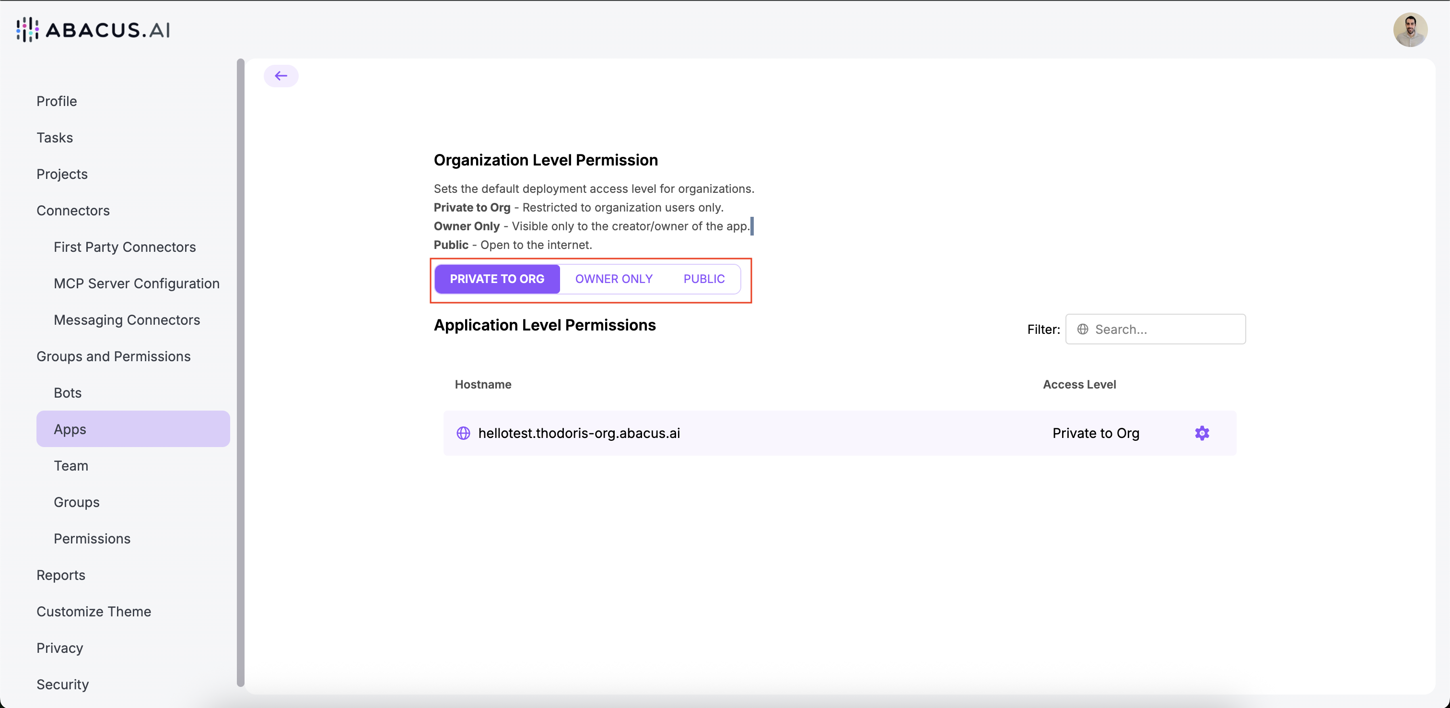Expand Groups and Permissions section
This screenshot has width=1450, height=708.
114,356
